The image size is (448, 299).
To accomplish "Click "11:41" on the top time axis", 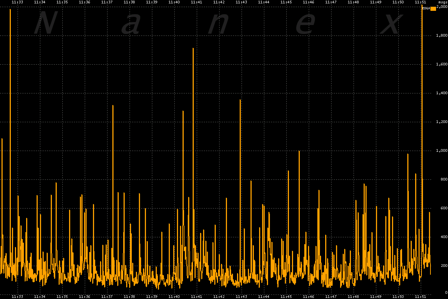I will point(197,2).
